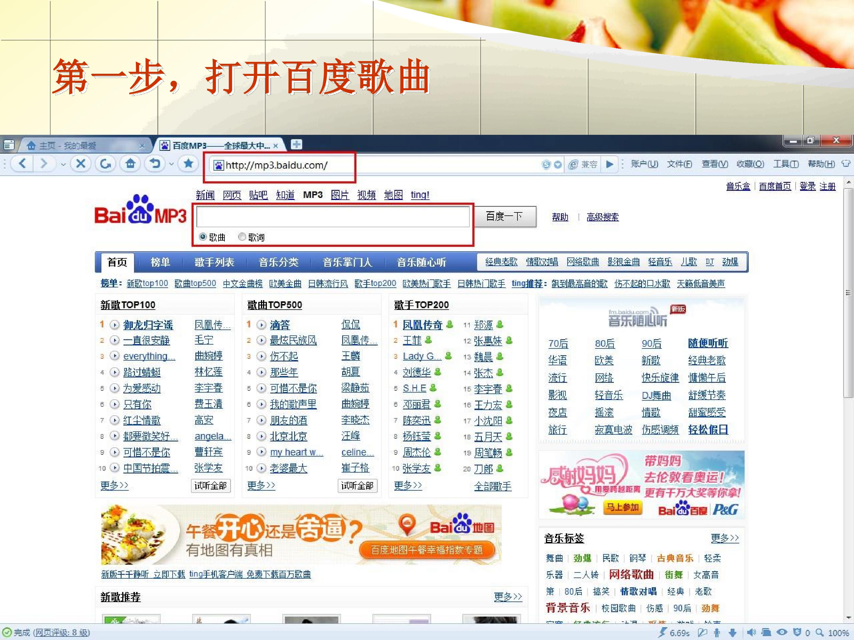Open the 随便听听 radio link
Image resolution: width=854 pixels, height=640 pixels.
point(708,343)
